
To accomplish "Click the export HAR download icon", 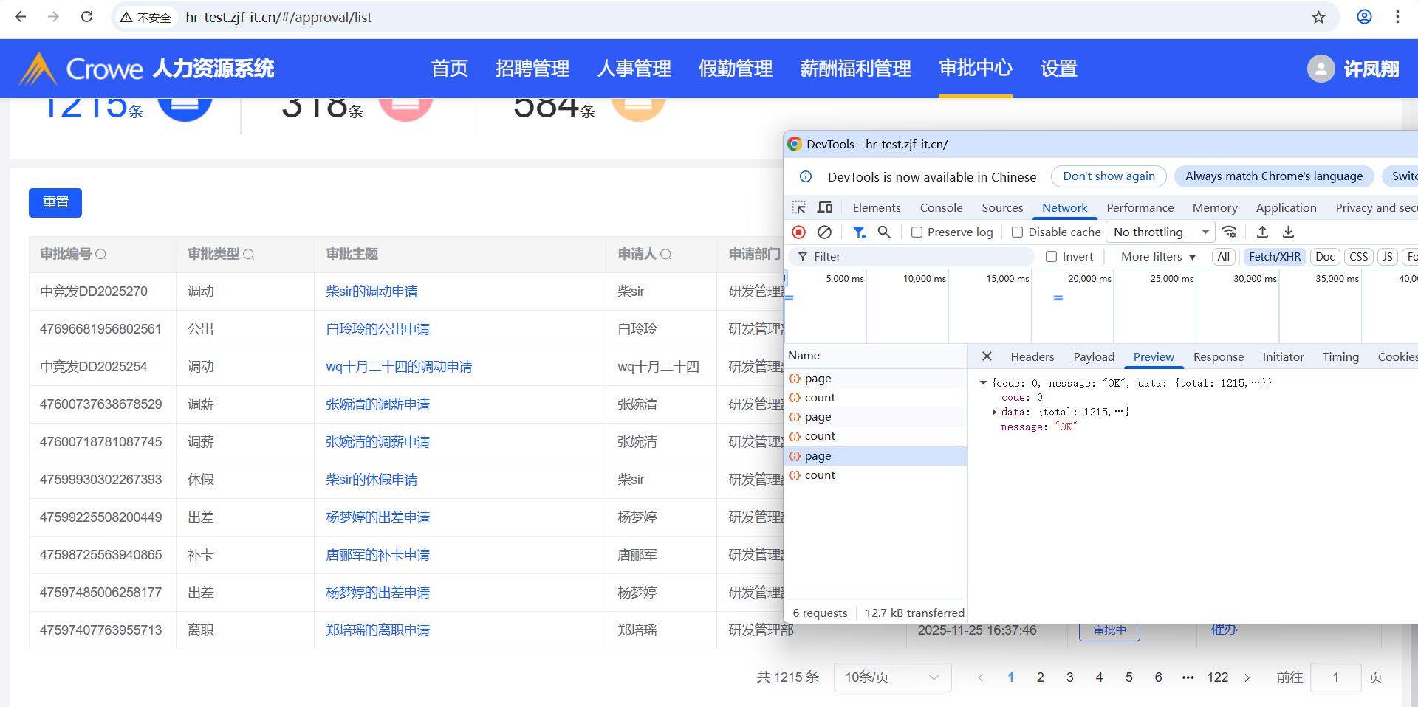I will (x=1288, y=232).
